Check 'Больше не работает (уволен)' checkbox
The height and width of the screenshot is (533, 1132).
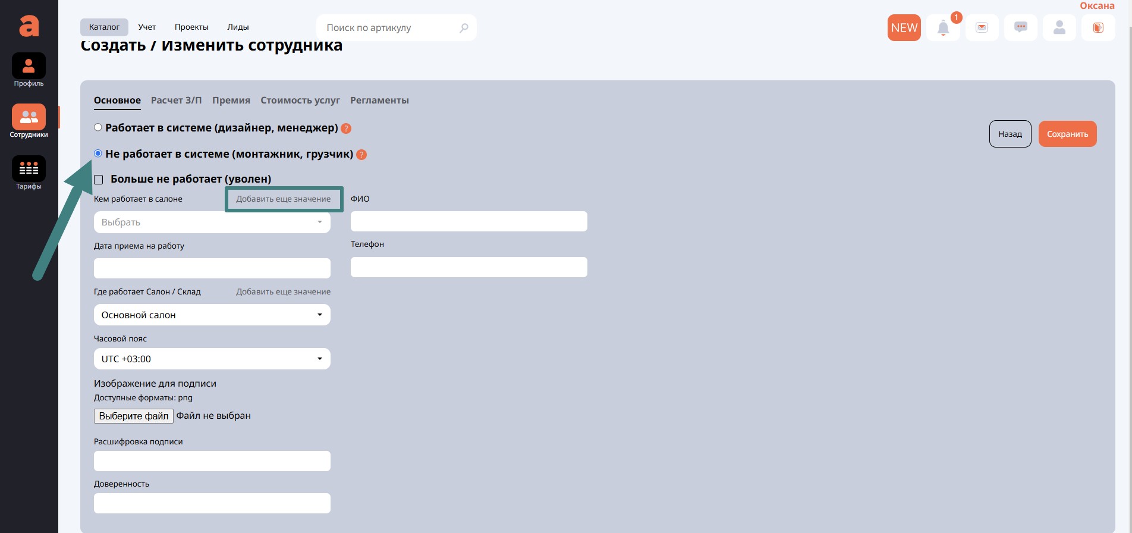pos(99,180)
